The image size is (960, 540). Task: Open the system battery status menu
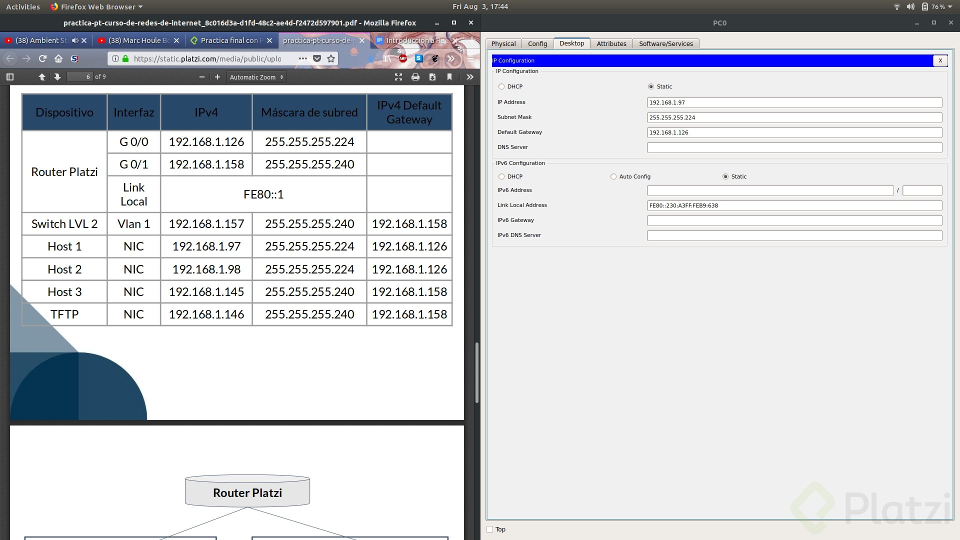936,6
